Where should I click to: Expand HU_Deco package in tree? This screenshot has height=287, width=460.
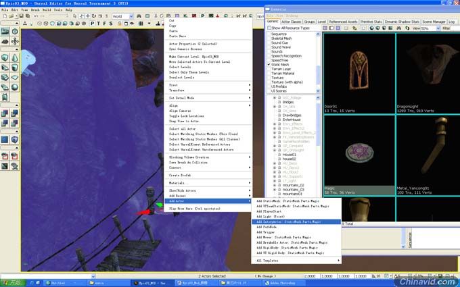pyautogui.click(x=275, y=163)
